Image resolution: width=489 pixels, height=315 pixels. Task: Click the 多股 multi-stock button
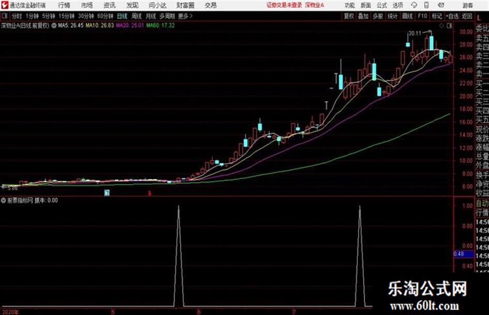378,16
